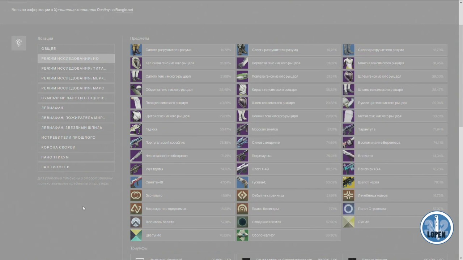Click the Оболочка "Ио" ghost shell icon
Image resolution: width=463 pixels, height=260 pixels.
point(242,235)
